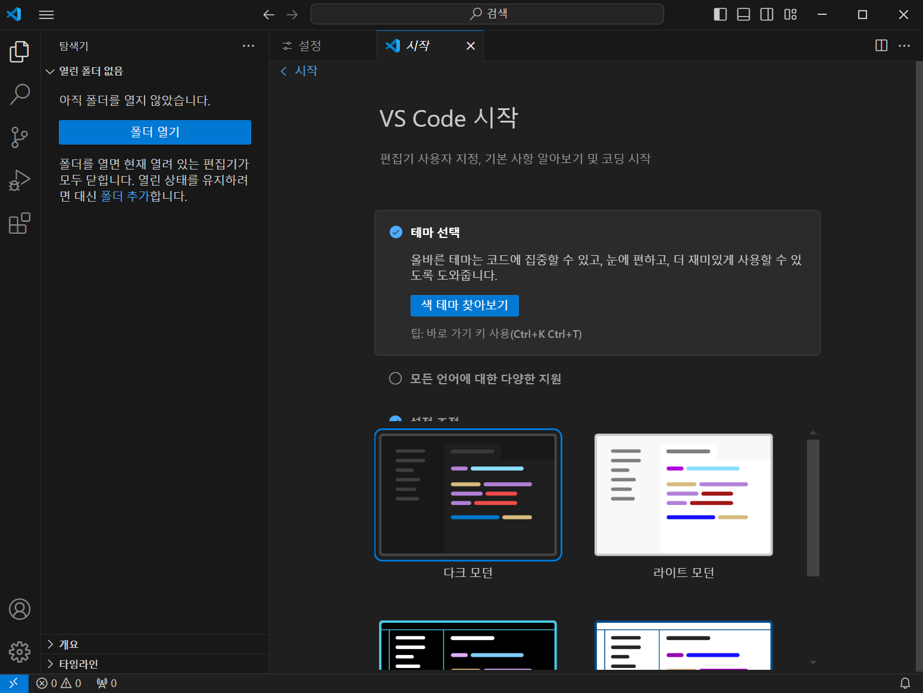Open the Source Control view

tap(20, 137)
